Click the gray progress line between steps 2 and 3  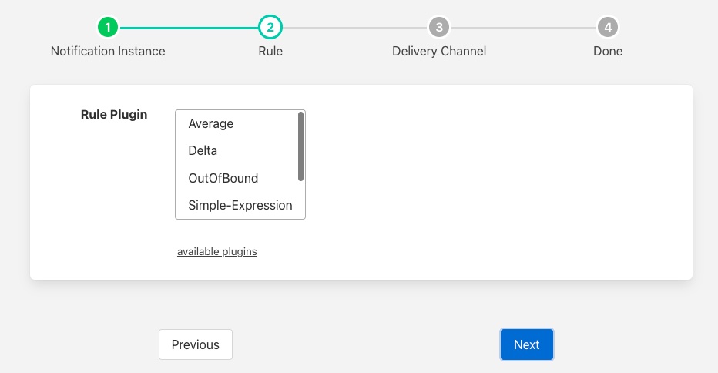(354, 28)
